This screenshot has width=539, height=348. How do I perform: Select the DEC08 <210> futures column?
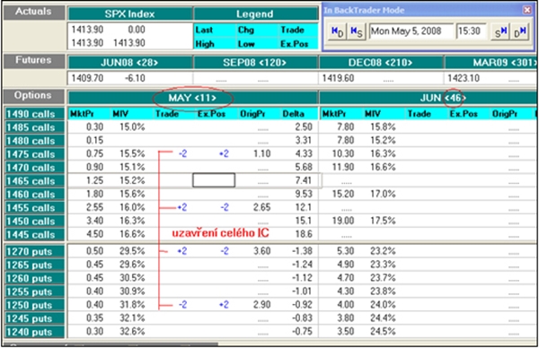[x=381, y=63]
